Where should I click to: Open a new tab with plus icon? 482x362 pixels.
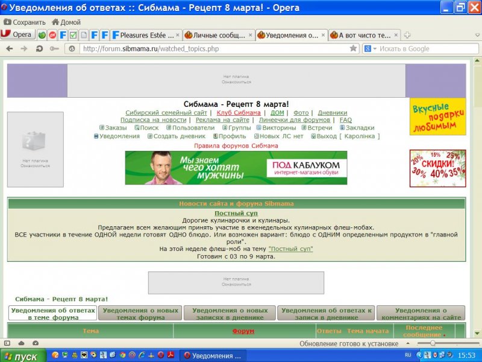(x=407, y=35)
